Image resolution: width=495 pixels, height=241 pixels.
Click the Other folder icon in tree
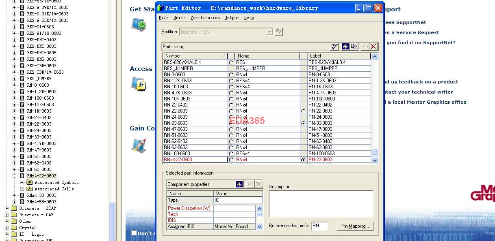click(x=14, y=221)
